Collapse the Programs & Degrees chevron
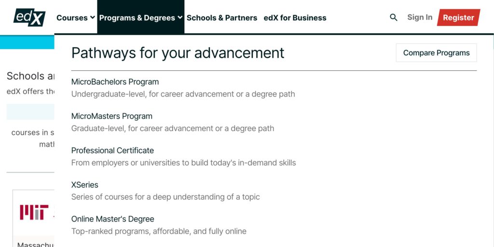Viewport: 494px width, 247px height. coord(180,17)
